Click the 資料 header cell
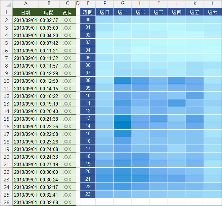Viewport: 222px width, 206px height. click(67, 13)
